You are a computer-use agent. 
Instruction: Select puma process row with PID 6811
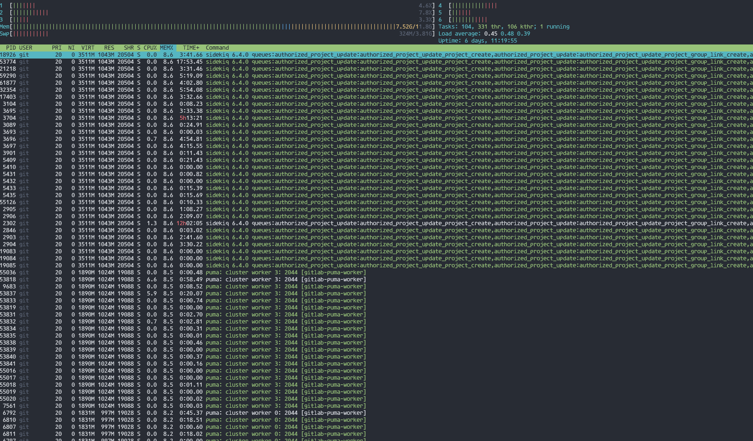point(376,434)
